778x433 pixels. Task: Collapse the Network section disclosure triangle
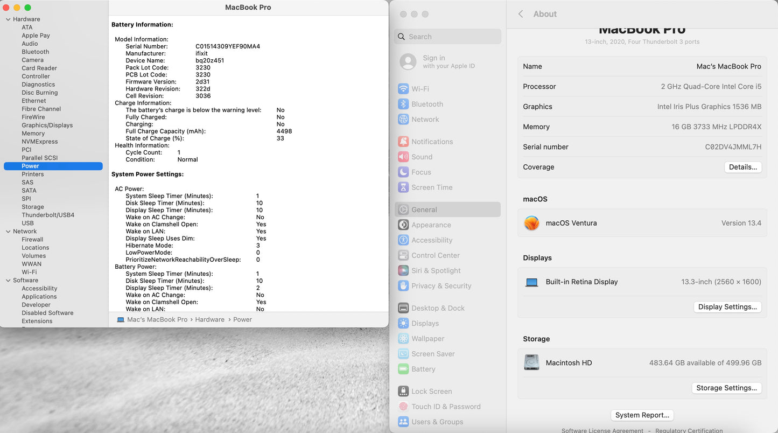point(8,232)
